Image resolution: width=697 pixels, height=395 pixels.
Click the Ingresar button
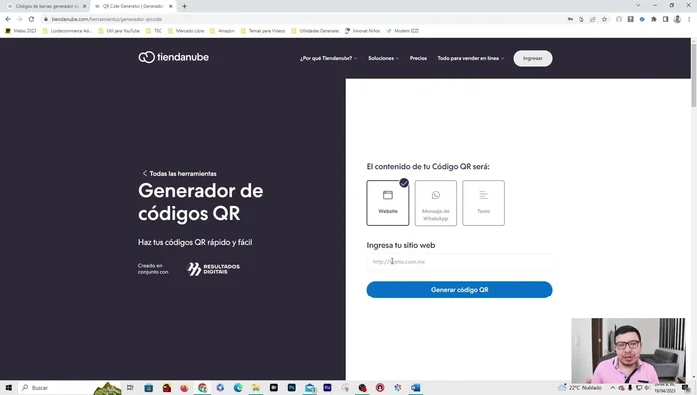click(533, 59)
